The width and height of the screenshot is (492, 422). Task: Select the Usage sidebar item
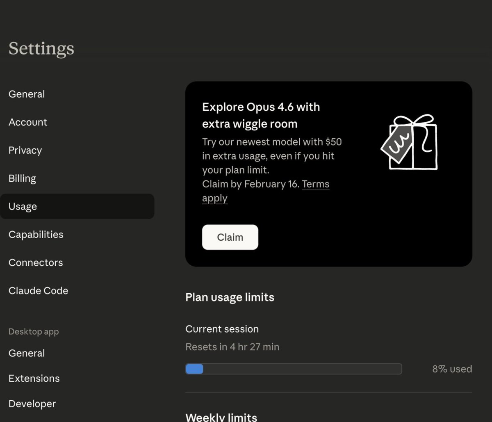point(77,206)
